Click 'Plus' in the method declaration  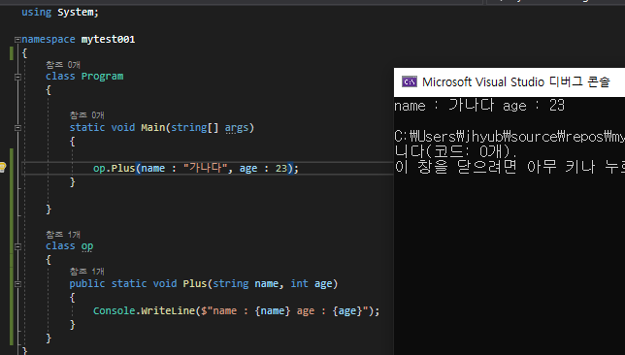(195, 283)
